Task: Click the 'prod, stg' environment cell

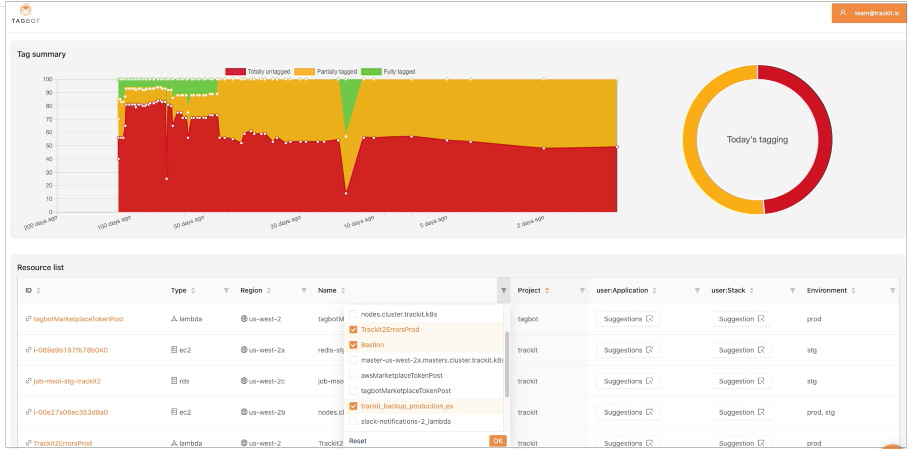Action: point(821,412)
